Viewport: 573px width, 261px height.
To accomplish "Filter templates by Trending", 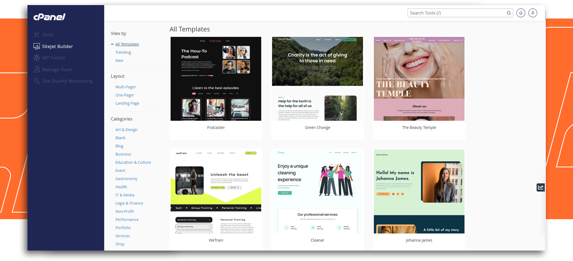I will (123, 52).
